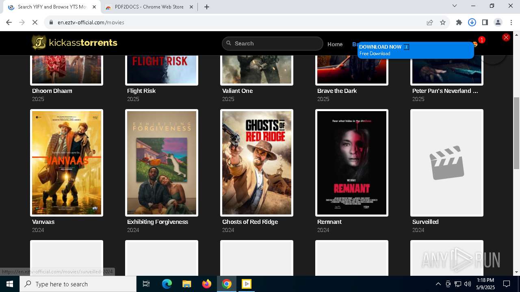Click the taskbar search box
The height and width of the screenshot is (292, 520).
click(x=78, y=284)
